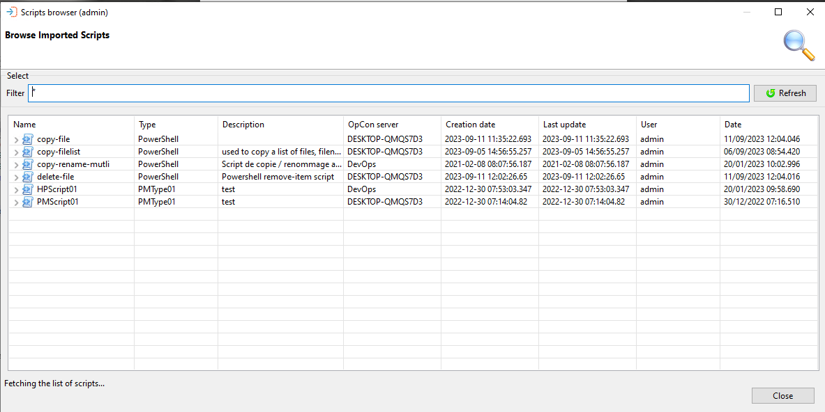Expand the copy-rename-mutli script row
The height and width of the screenshot is (412, 825).
[x=16, y=165]
